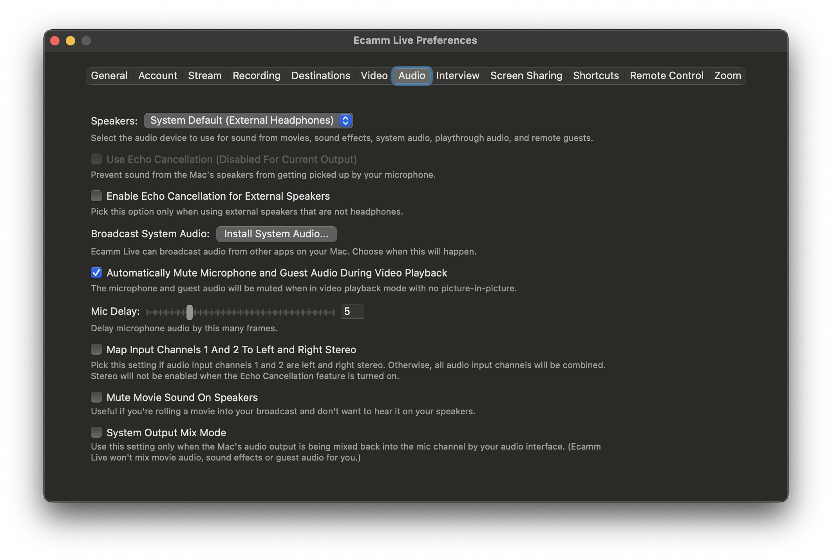Open the Recording tab
The width and height of the screenshot is (832, 560).
pos(256,76)
